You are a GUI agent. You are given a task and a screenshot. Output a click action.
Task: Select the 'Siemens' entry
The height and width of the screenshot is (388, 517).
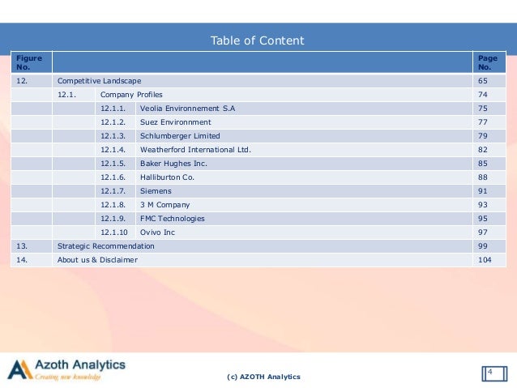(x=156, y=191)
